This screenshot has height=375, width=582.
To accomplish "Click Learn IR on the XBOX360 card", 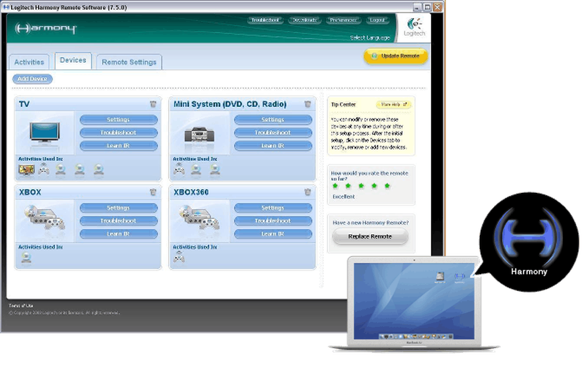I will coord(273,234).
